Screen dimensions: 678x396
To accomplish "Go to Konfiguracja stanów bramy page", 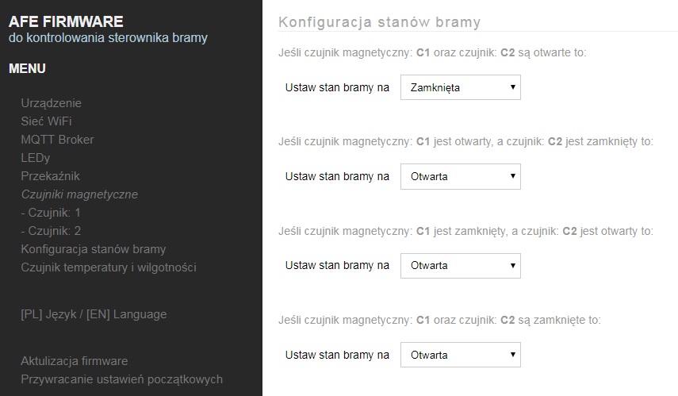I will pyautogui.click(x=94, y=249).
